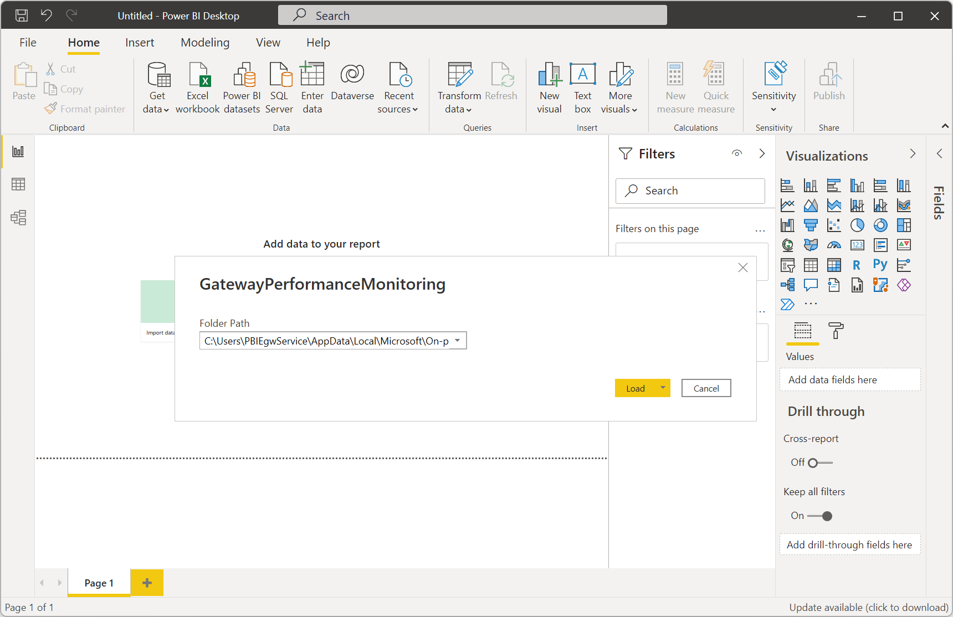This screenshot has width=953, height=617.
Task: Add a Slicer visual
Action: point(787,265)
